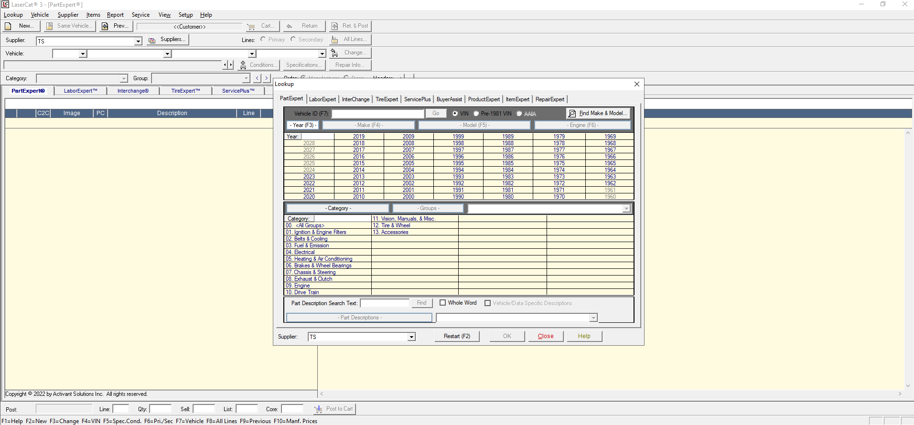914x425 pixels.
Task: Enable the Whole Word checkbox
Action: tap(443, 303)
